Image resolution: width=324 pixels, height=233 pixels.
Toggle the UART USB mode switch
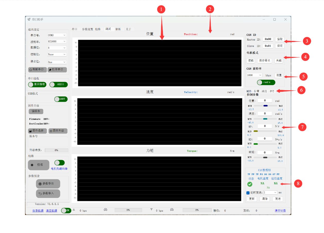click(61, 99)
